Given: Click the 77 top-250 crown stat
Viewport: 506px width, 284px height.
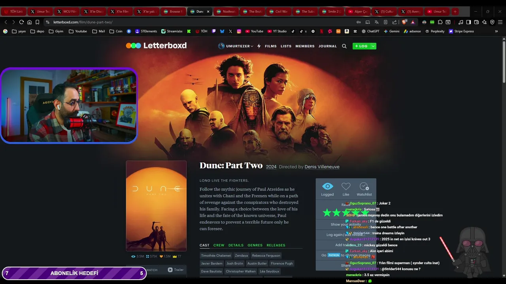Looking at the screenshot, I should pyautogui.click(x=177, y=256).
